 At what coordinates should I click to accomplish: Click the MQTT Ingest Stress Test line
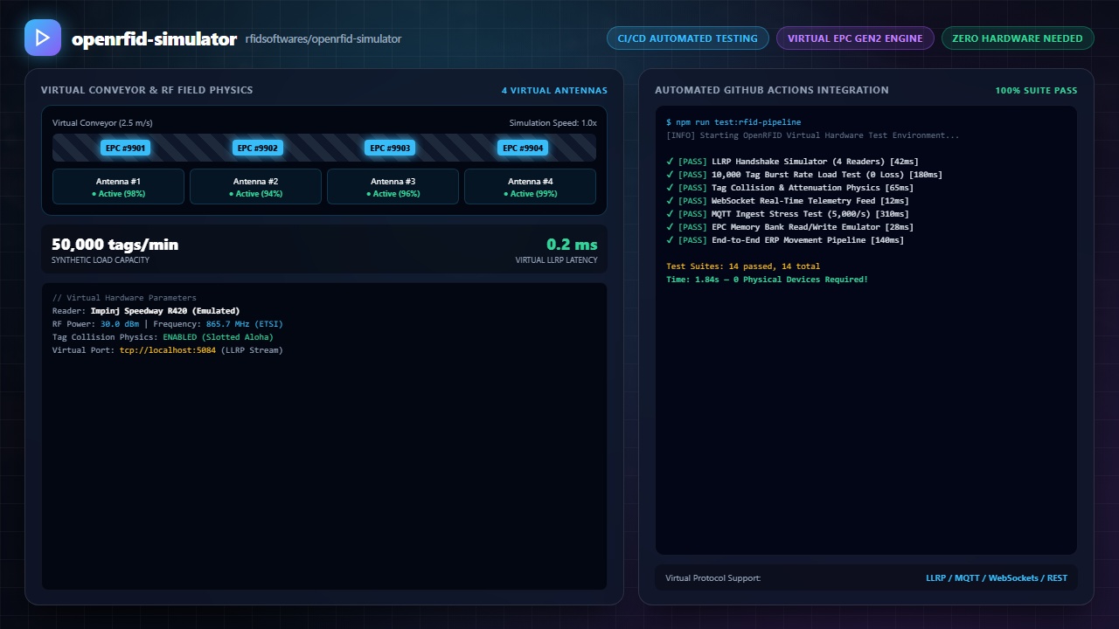point(787,214)
